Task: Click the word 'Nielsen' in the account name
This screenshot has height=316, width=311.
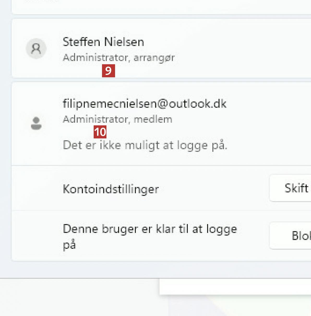Action: pyautogui.click(x=124, y=42)
